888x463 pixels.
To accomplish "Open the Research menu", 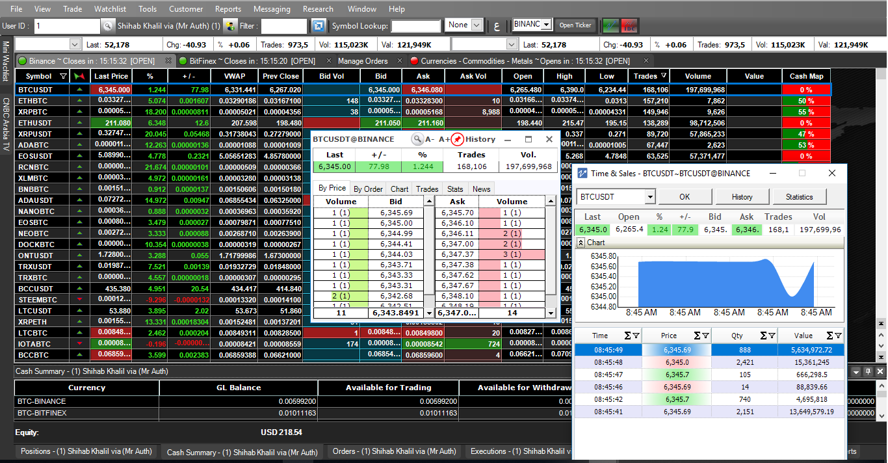I will click(318, 9).
